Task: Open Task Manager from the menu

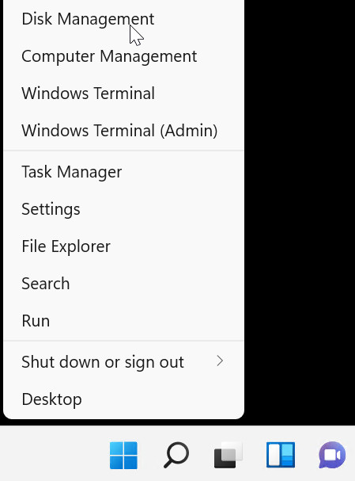Action: (x=123, y=171)
